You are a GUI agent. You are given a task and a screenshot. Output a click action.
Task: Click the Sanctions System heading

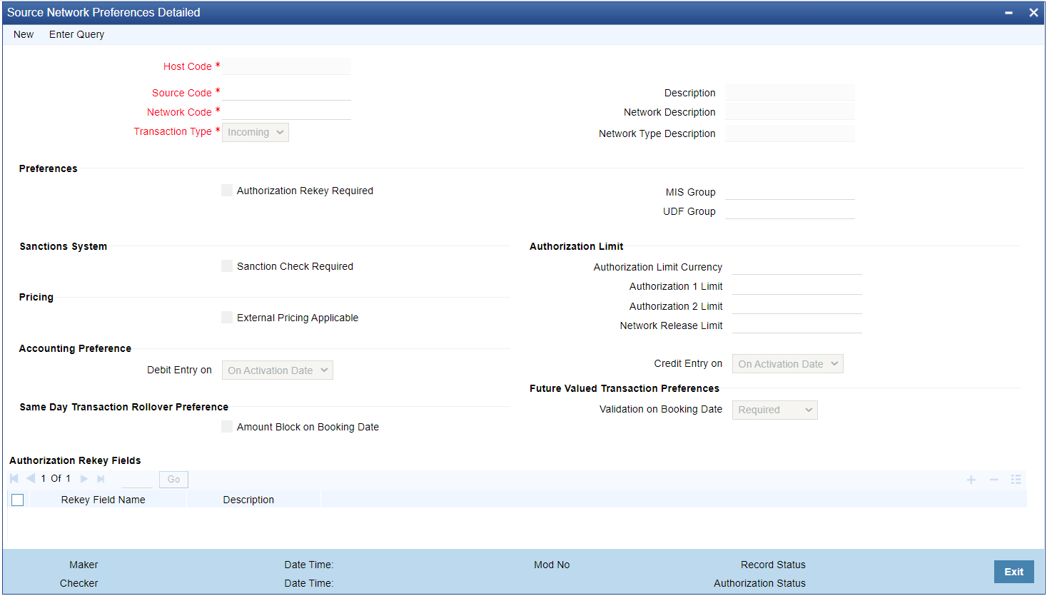pos(64,246)
